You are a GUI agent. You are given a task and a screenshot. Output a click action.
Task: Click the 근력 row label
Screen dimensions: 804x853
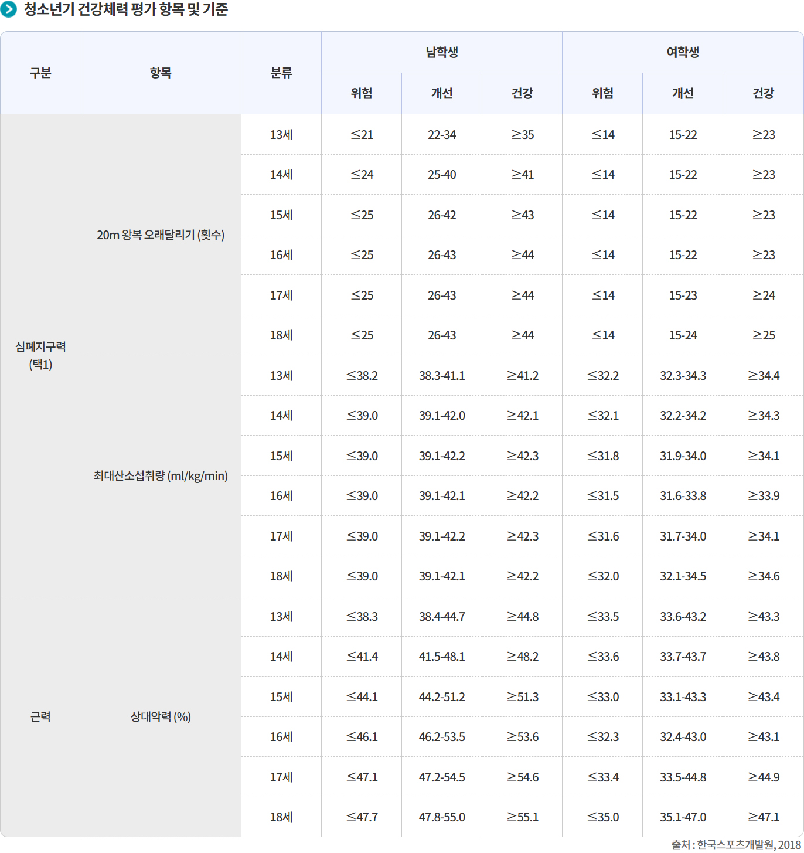coord(40,717)
